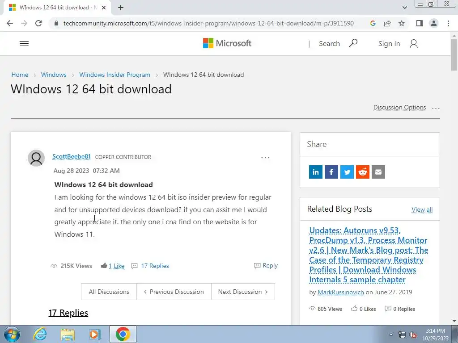Click the site lock icon in address bar
Viewport: 458px width, 343px height.
[57, 23]
